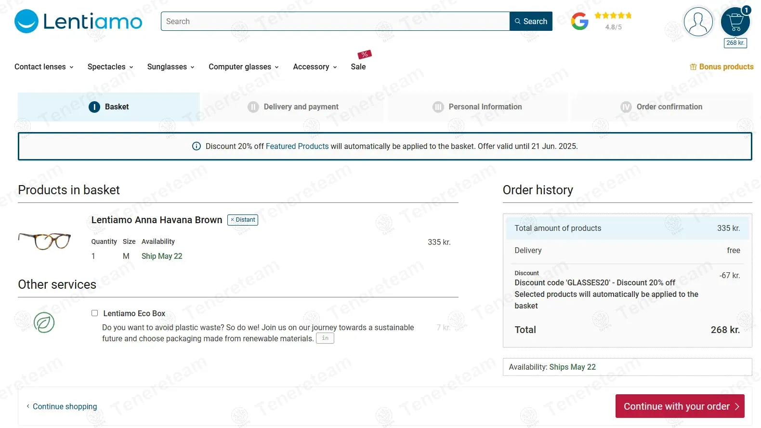Click the Ships May 22 availability note

tap(572, 367)
